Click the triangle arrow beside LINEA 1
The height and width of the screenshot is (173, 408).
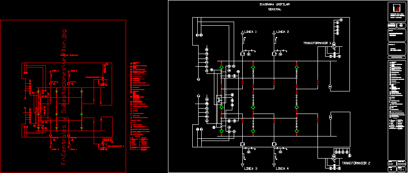[x=242, y=32]
